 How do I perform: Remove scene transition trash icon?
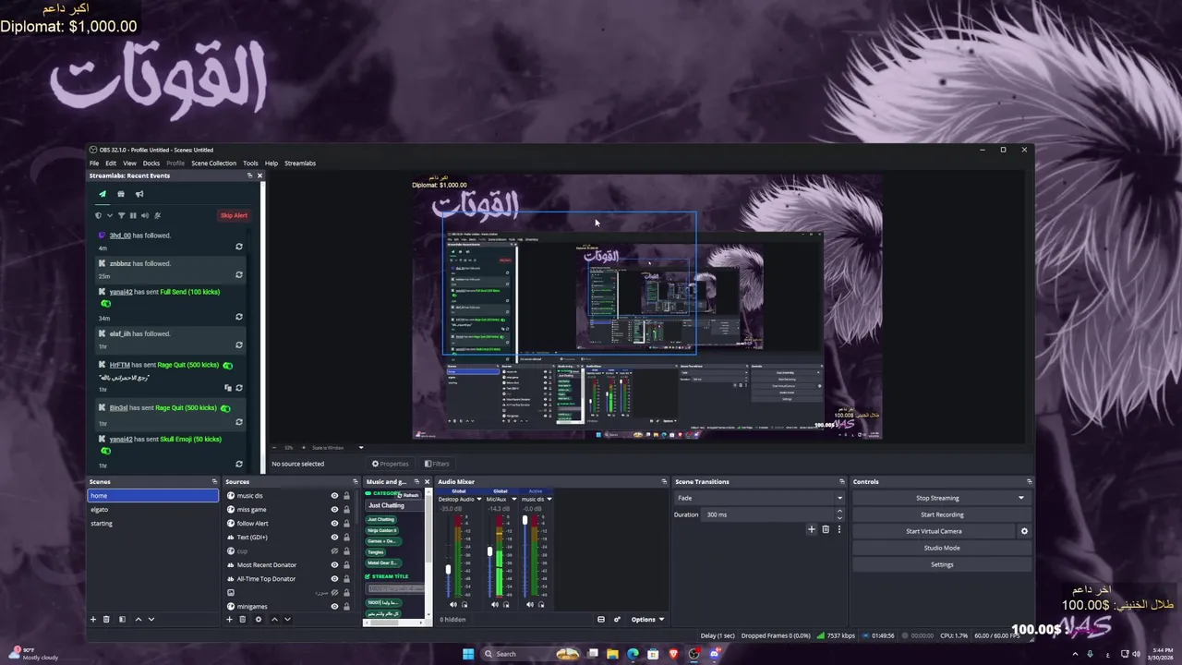pos(826,529)
